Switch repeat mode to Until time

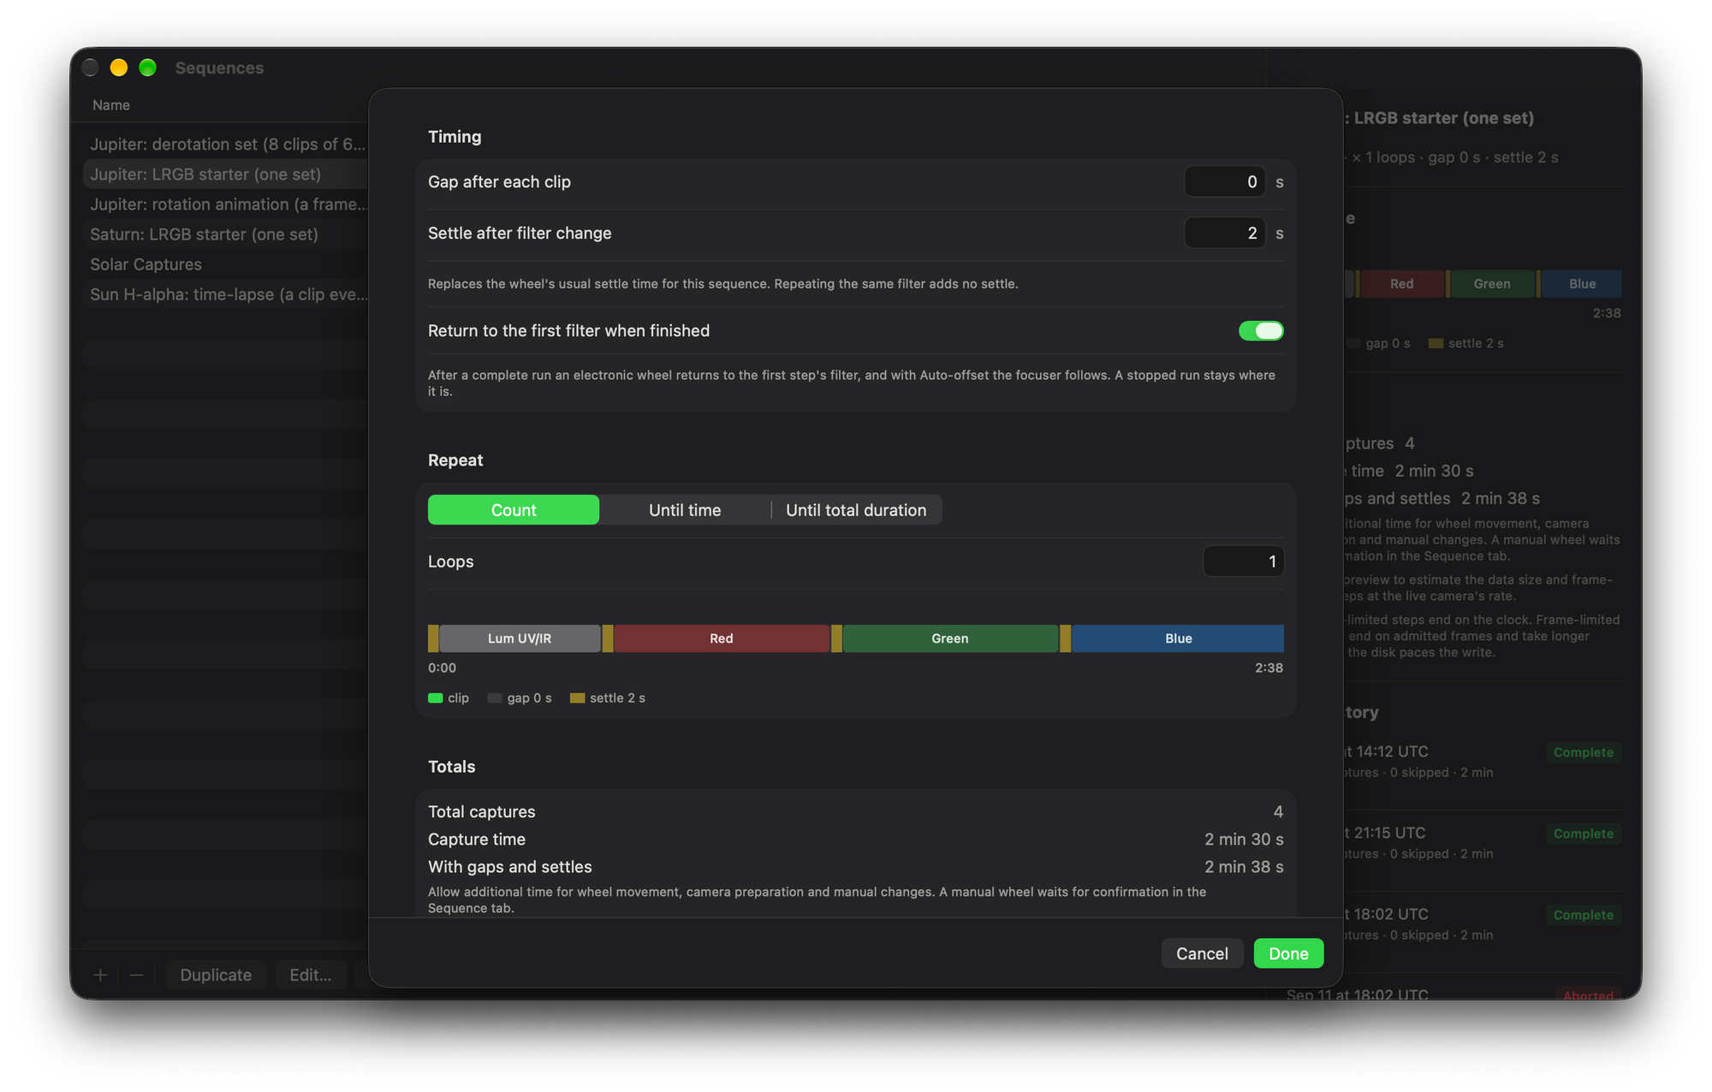tap(685, 510)
